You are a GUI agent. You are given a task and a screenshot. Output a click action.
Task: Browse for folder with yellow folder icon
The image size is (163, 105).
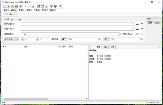pos(137,34)
